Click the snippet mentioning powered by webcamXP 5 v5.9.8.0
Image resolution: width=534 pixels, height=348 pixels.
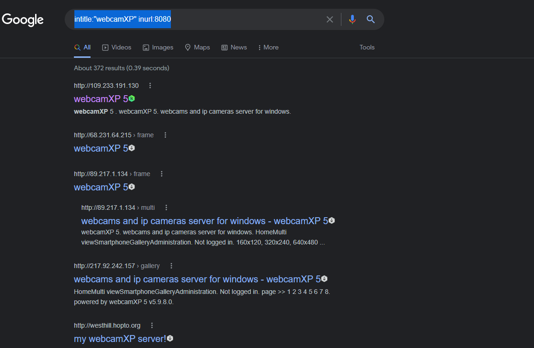click(x=202, y=297)
